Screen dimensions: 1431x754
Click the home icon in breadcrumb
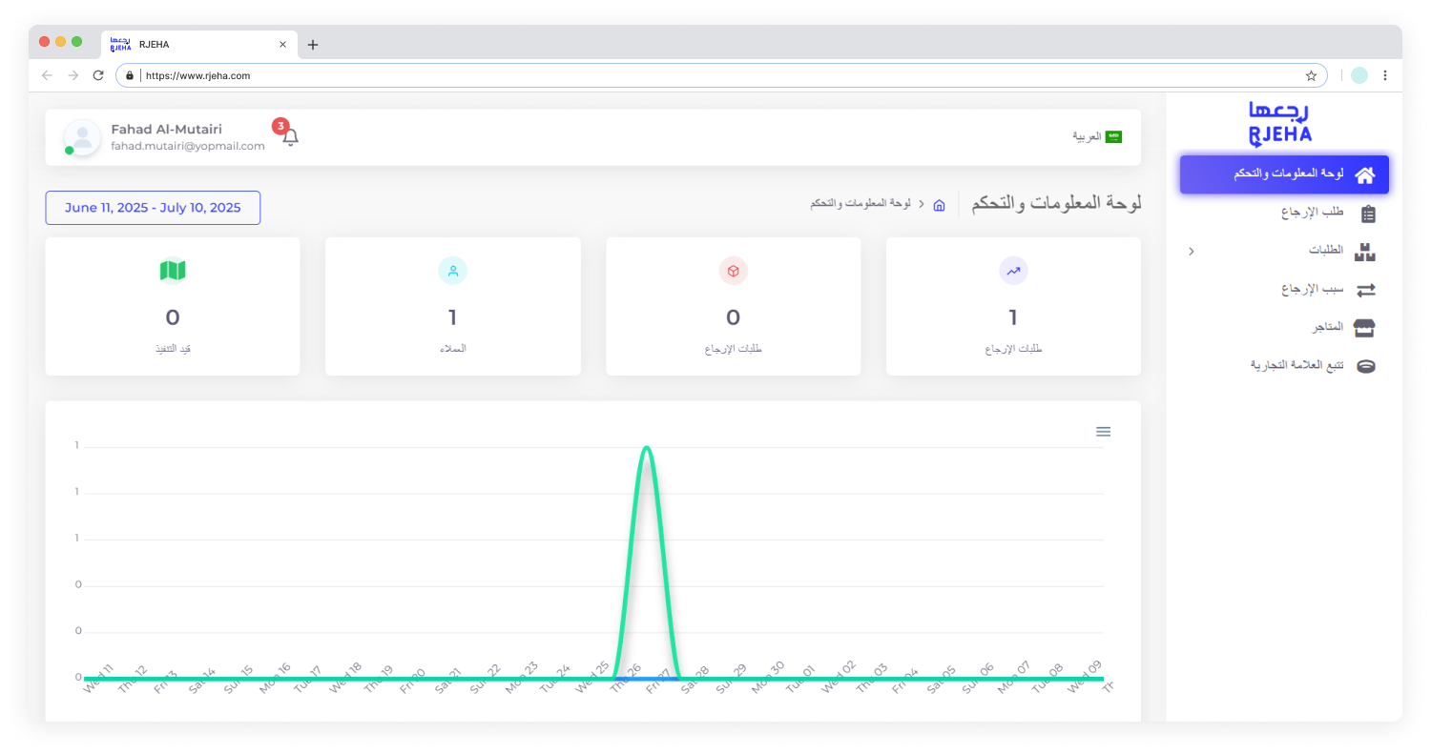(x=939, y=205)
